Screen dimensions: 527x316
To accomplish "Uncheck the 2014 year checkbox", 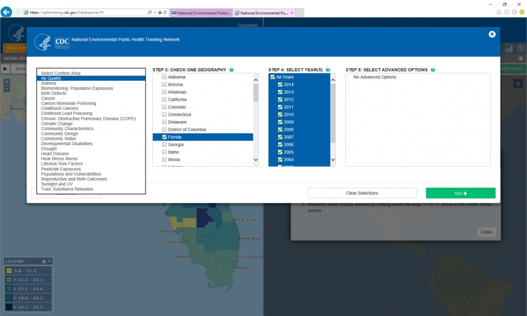I will click(280, 85).
